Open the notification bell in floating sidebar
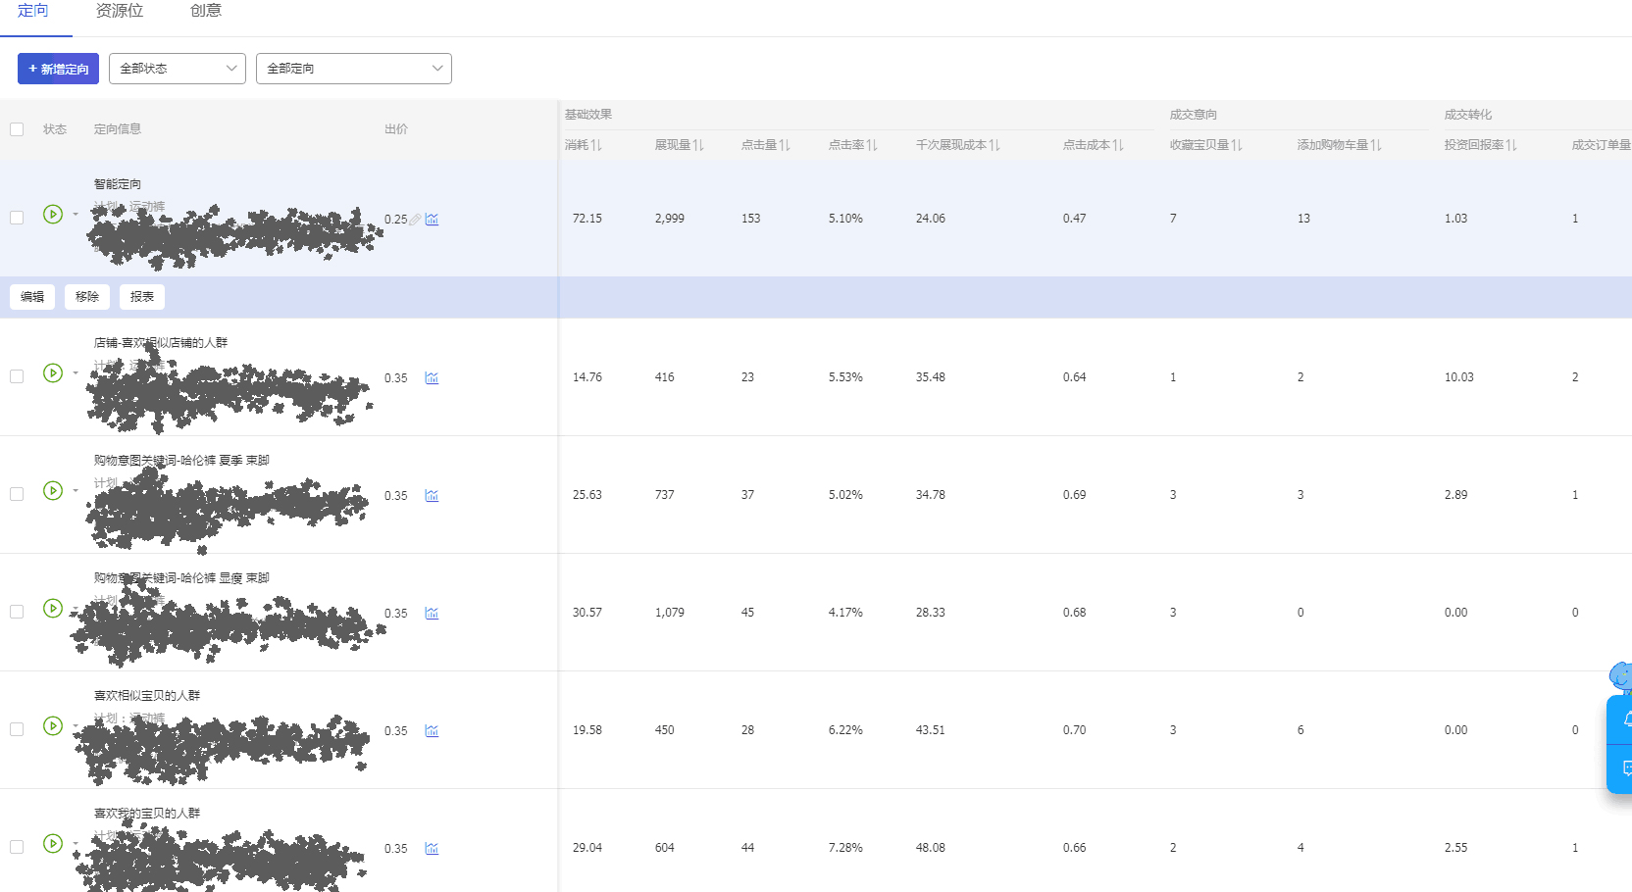 click(1624, 720)
